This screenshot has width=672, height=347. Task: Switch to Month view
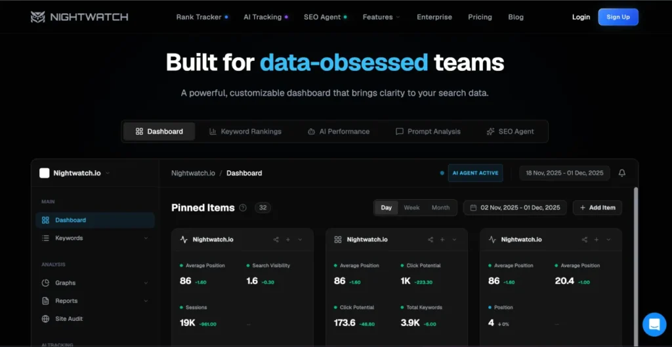tap(440, 208)
